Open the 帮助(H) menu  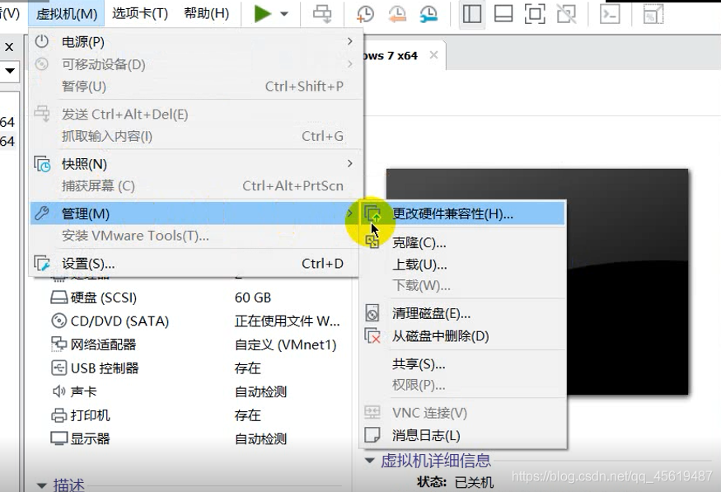click(x=207, y=13)
